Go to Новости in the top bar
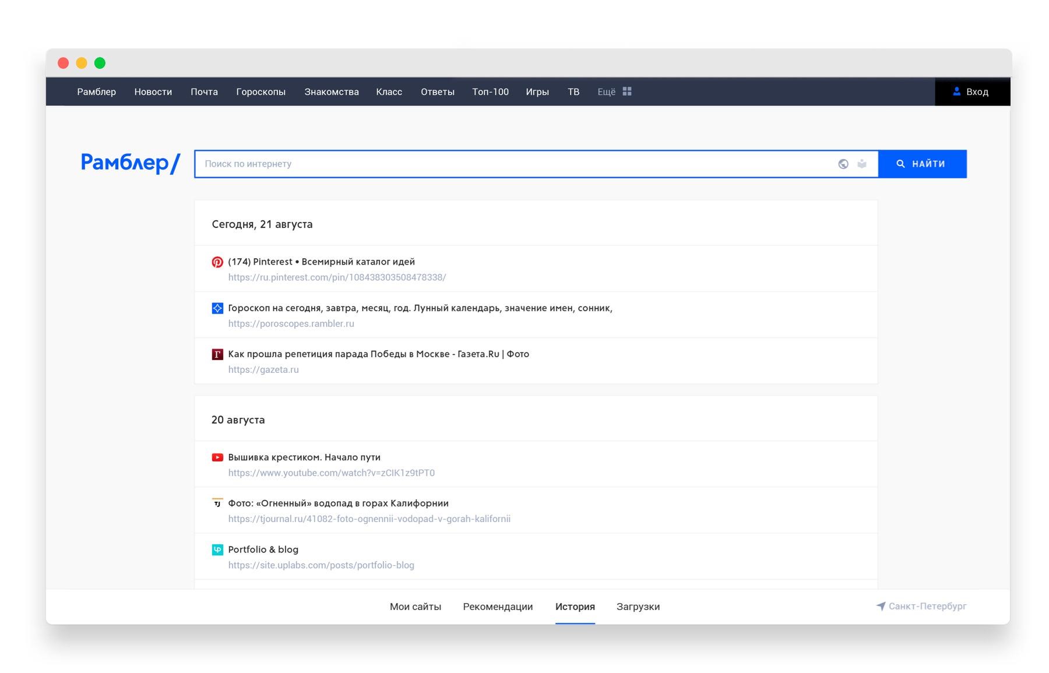This screenshot has width=1049, height=673. tap(153, 91)
